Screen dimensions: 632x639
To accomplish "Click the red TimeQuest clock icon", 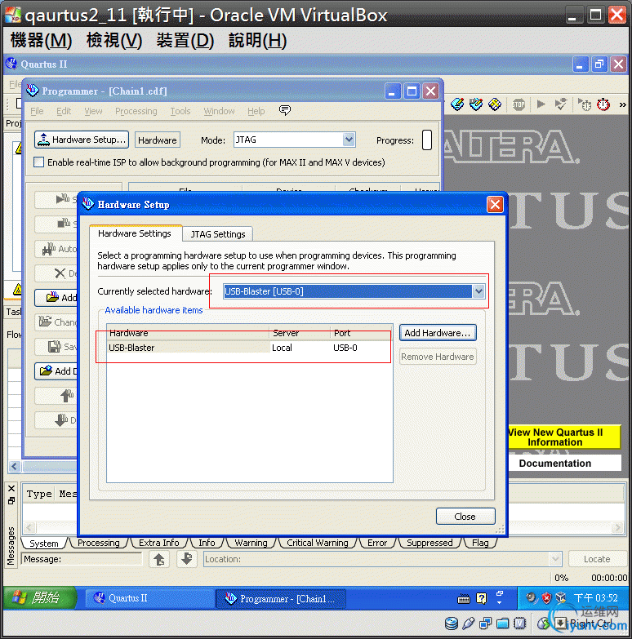I will (x=603, y=104).
